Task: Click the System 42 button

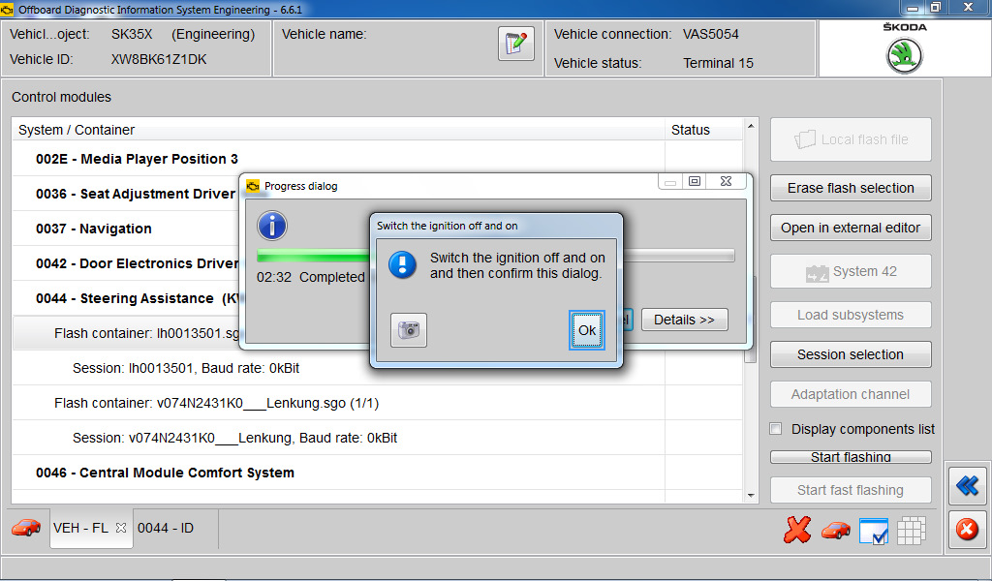Action: click(x=851, y=272)
